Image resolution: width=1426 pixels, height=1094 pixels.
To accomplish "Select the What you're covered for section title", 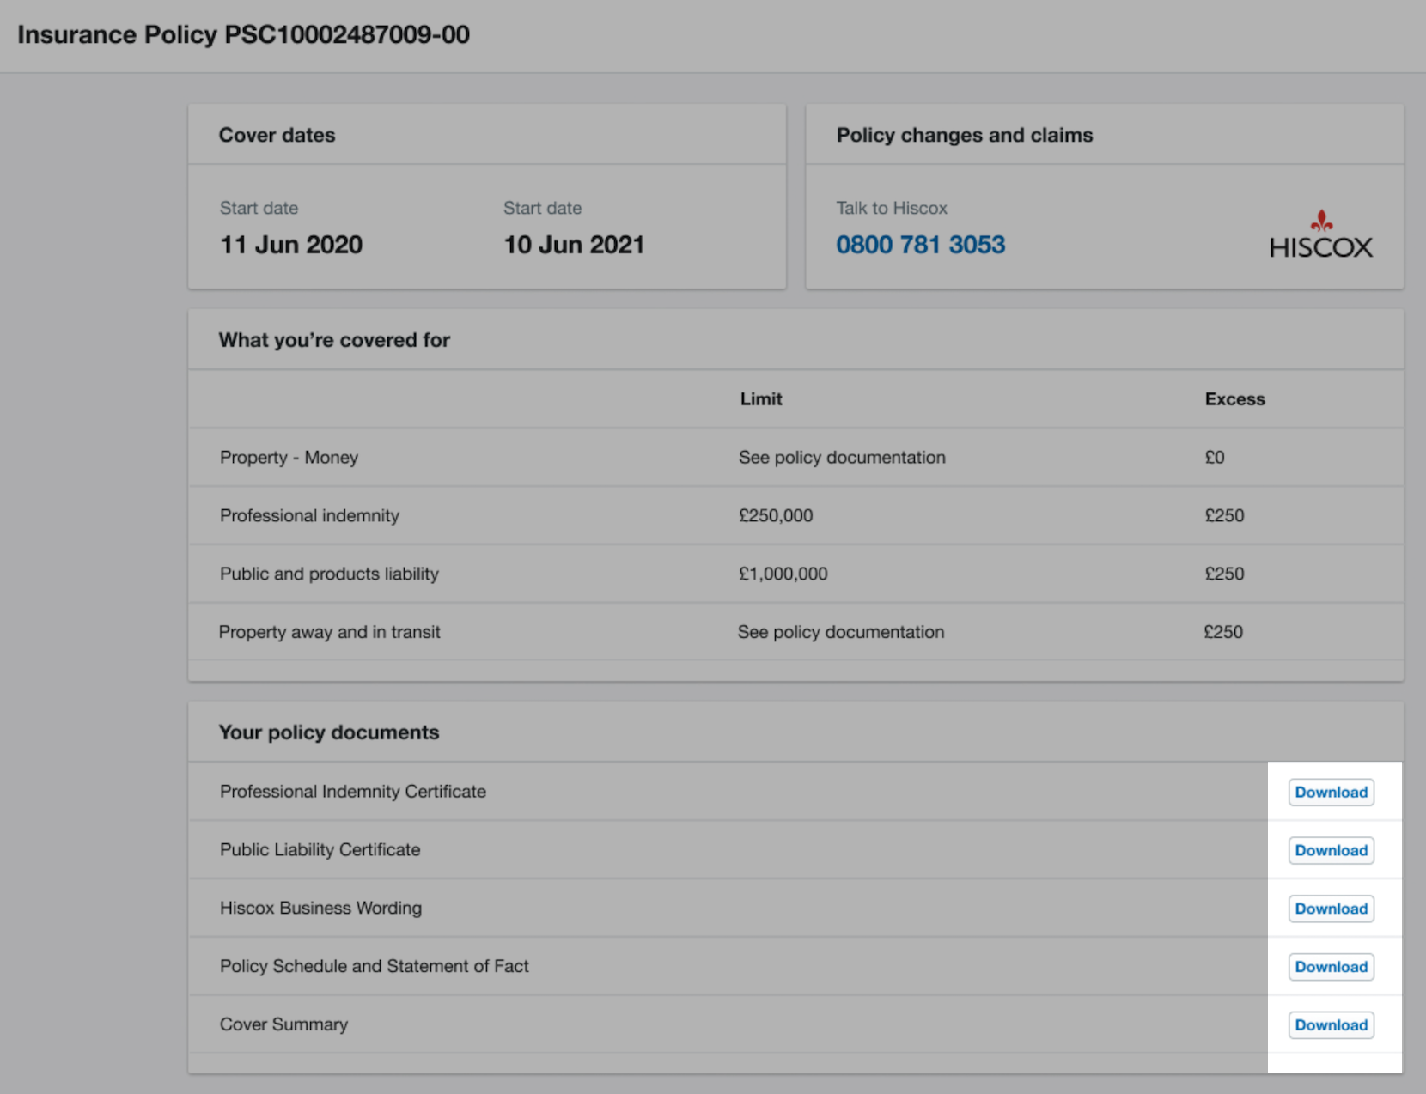I will (x=334, y=339).
